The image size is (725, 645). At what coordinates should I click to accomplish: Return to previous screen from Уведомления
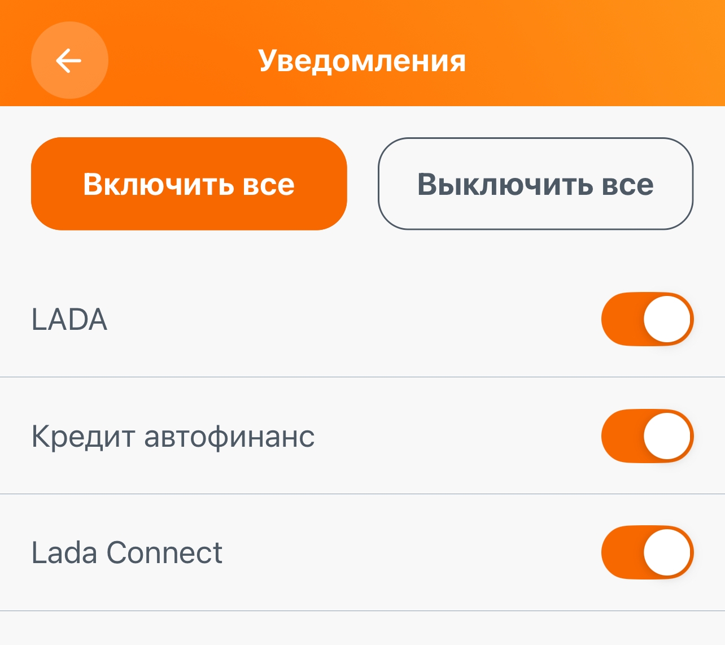click(69, 60)
